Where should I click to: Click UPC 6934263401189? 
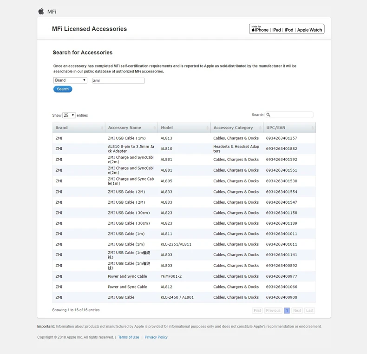pos(282,223)
